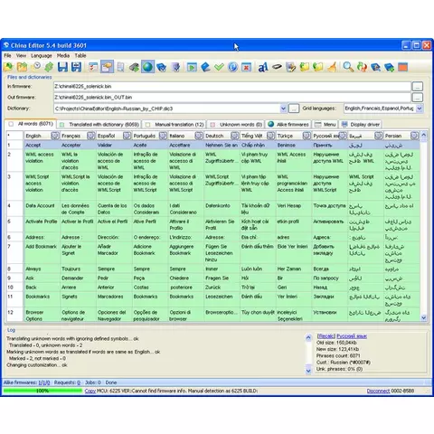Select the 'Toujours' Français cell
The image size is (434, 434).
click(78, 269)
